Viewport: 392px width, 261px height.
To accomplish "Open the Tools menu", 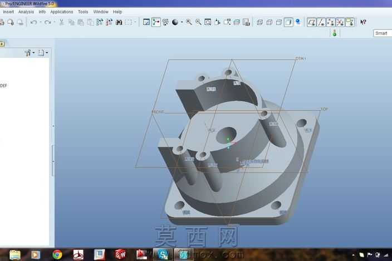I will tap(83, 12).
